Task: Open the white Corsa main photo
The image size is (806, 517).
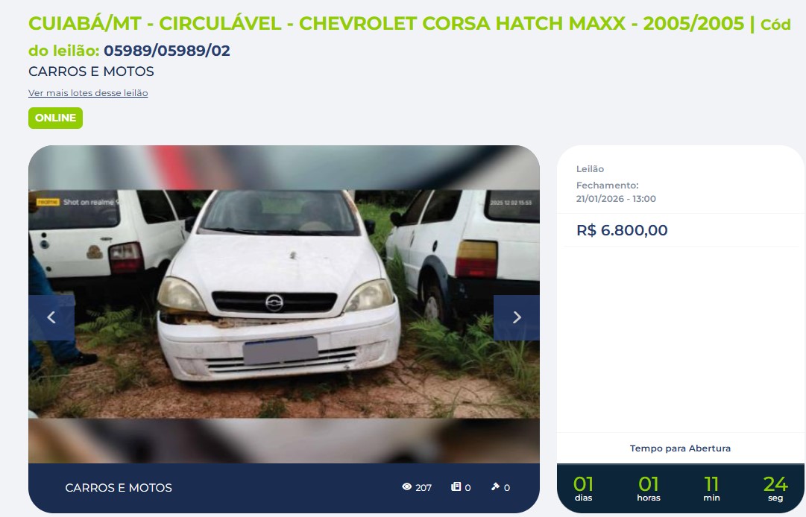Action: pos(284,304)
